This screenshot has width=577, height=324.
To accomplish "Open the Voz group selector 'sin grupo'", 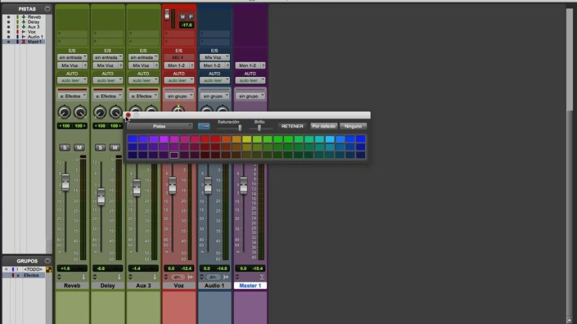I will pos(179,96).
